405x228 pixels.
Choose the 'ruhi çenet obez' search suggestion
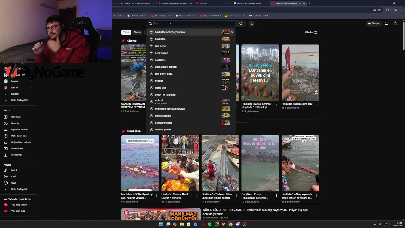pos(191,74)
